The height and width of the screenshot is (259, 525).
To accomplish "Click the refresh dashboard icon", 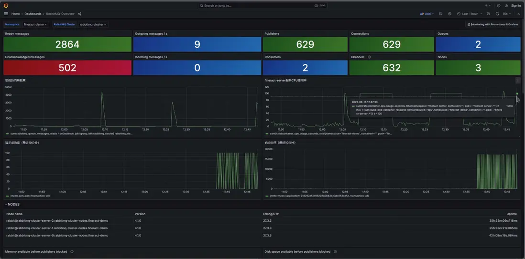I will pos(497,14).
